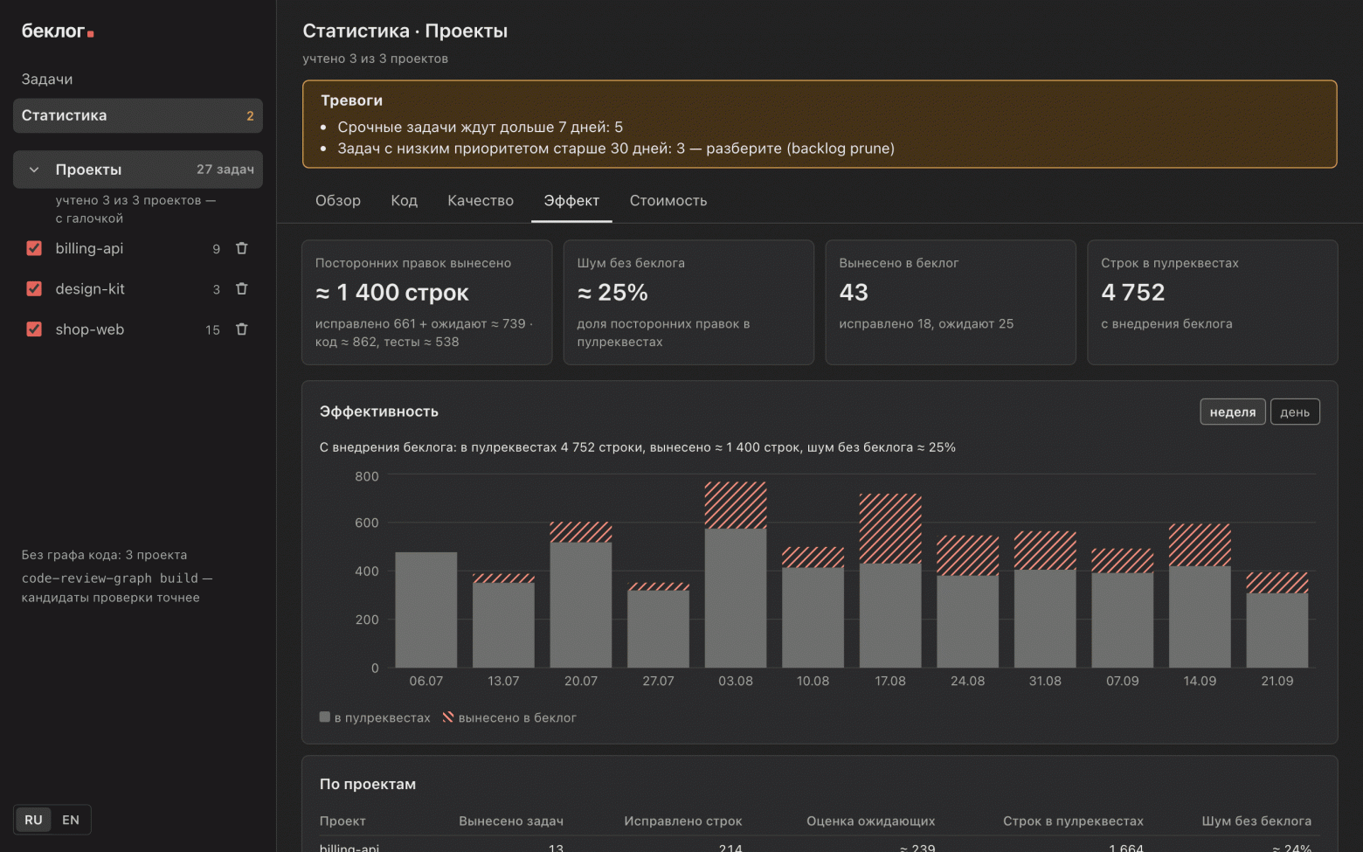
Task: Click the backlog prune low-priority alert line
Action: [616, 149]
